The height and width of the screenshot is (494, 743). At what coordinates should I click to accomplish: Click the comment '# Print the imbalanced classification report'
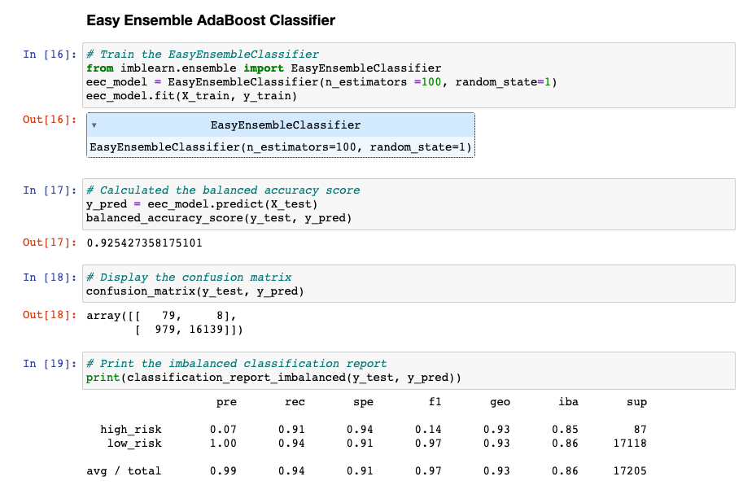coord(237,364)
